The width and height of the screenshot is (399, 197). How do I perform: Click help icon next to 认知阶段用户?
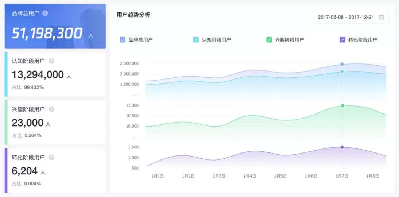pos(51,61)
